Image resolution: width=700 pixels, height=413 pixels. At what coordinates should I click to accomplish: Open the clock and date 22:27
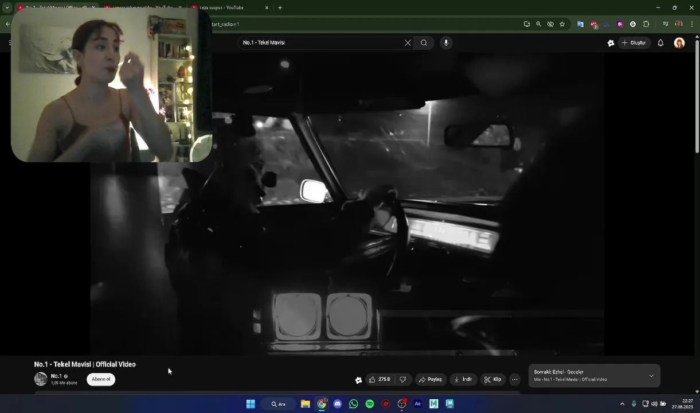pyautogui.click(x=682, y=404)
